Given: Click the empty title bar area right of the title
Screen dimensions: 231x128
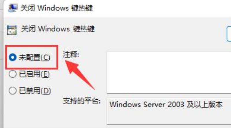Looking at the screenshot, I should coord(162,8).
